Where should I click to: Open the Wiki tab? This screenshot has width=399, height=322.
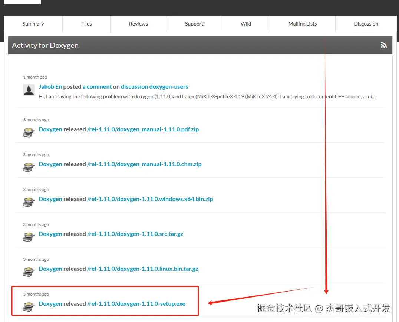(x=246, y=24)
